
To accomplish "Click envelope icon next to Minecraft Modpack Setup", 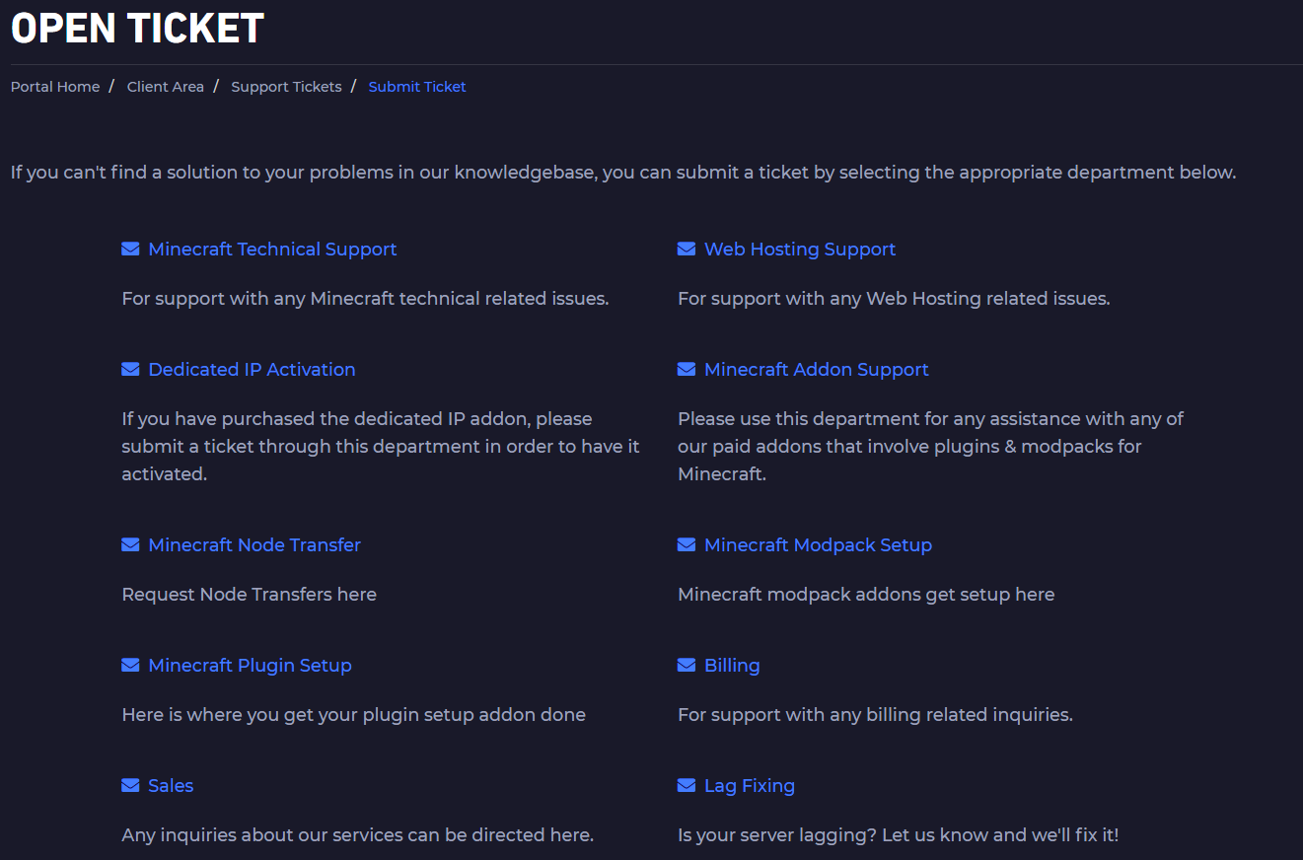I will point(687,545).
